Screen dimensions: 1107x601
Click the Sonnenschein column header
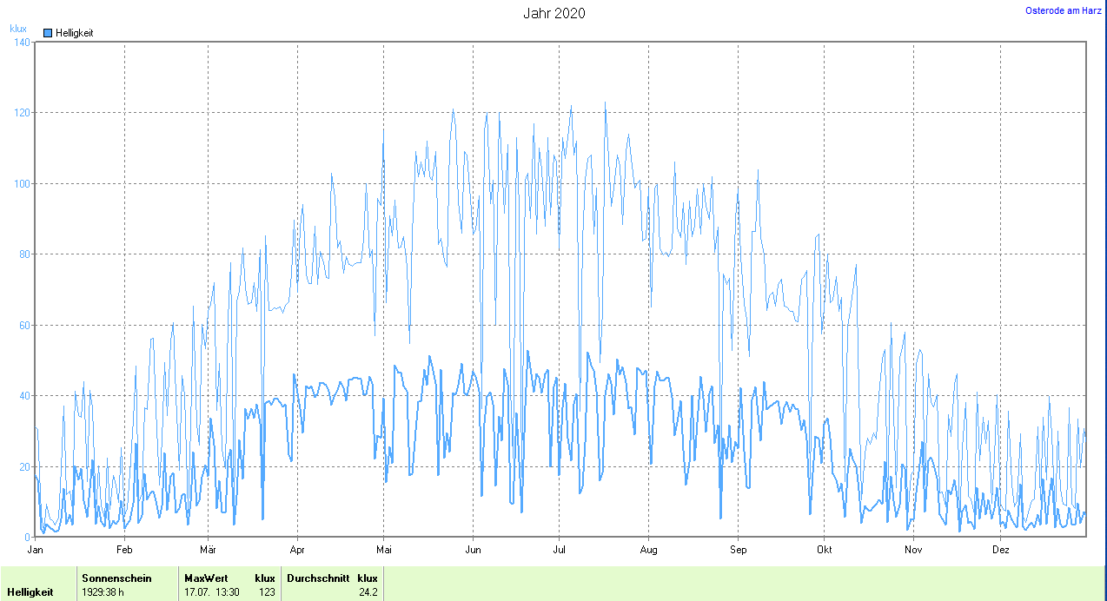[116, 578]
